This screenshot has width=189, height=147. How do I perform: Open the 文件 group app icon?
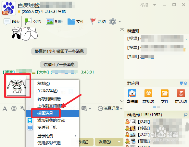coord(165,96)
